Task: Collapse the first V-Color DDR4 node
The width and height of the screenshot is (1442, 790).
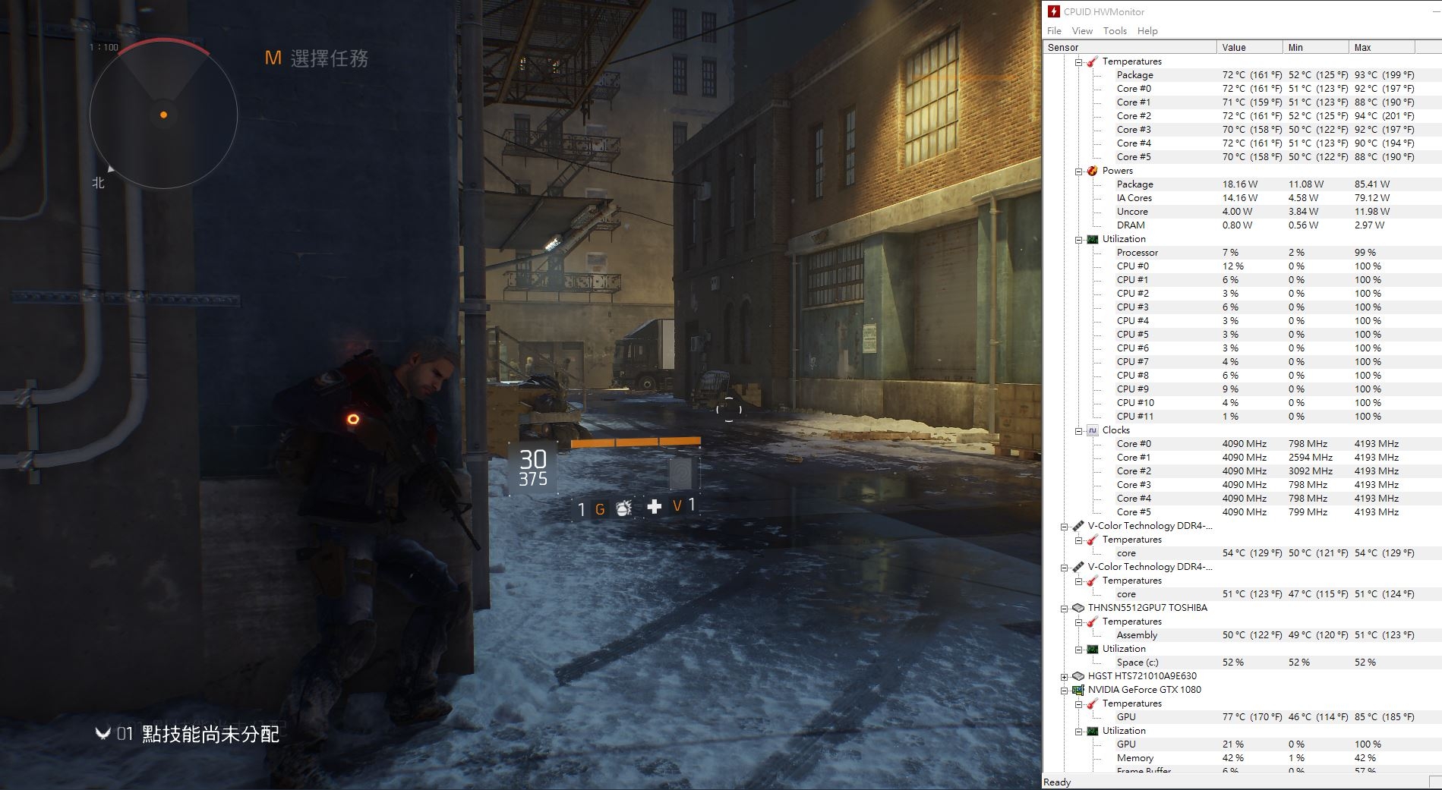Action: [1064, 527]
